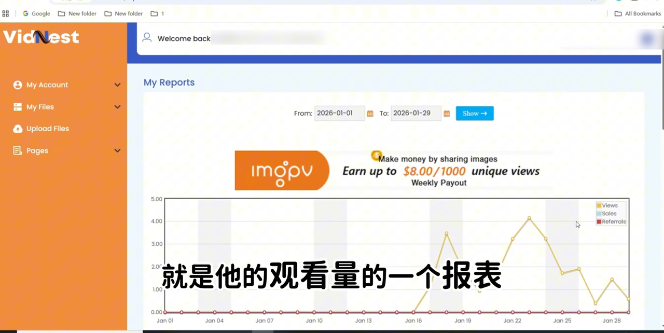This screenshot has height=333, width=664.
Task: Open the Google bookmark
Action: click(x=36, y=13)
